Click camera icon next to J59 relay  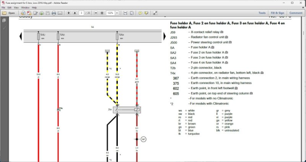pos(222,32)
